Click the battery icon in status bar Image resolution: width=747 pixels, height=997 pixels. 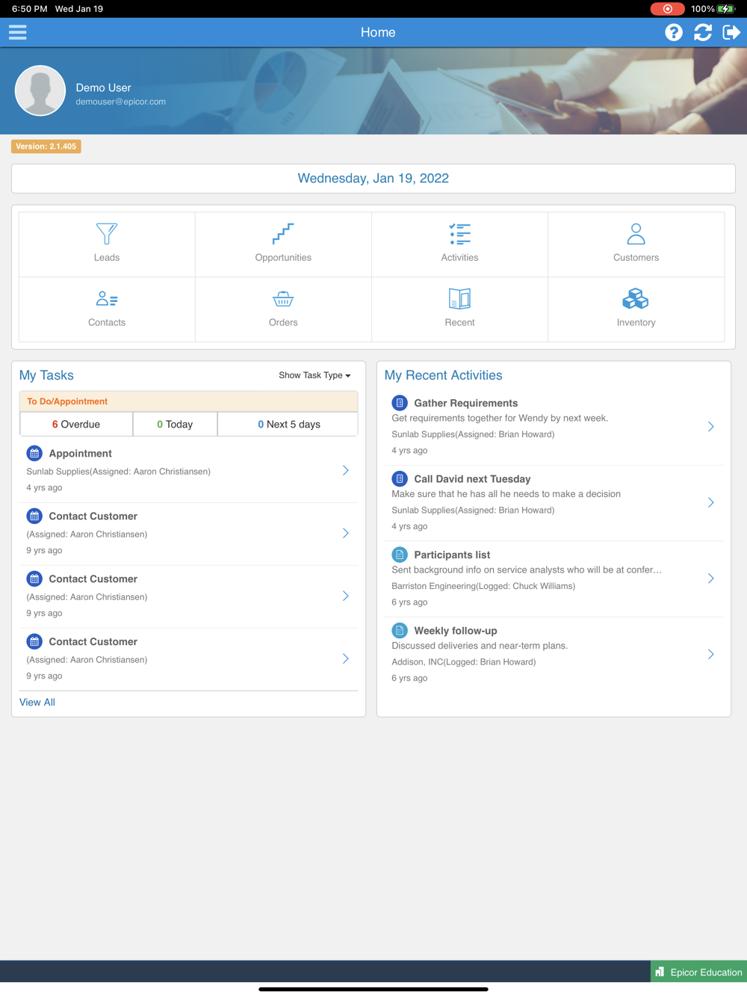[x=726, y=9]
